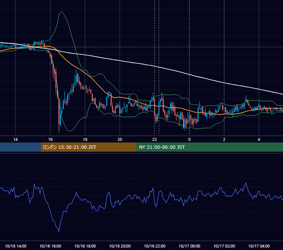This screenshot has height=250, width=283.
Task: Click the 10/16 16:00 time label
Action: (x=50, y=246)
